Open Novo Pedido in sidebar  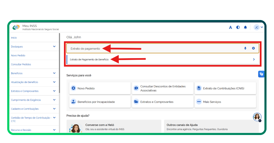[18, 55]
